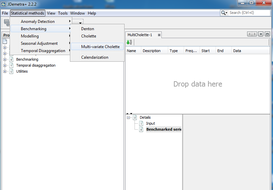Focus the Search (Ctrl+I) field

click(x=249, y=13)
